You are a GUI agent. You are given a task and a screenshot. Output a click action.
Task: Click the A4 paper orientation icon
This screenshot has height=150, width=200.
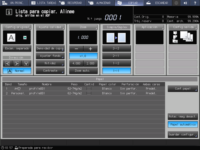(19, 89)
